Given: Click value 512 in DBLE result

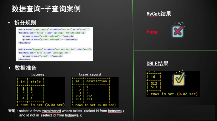Looking at the screenshot, I should [x=154, y=84].
